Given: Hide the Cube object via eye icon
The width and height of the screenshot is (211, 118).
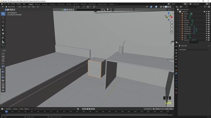Looking at the screenshot, I should (206, 18).
